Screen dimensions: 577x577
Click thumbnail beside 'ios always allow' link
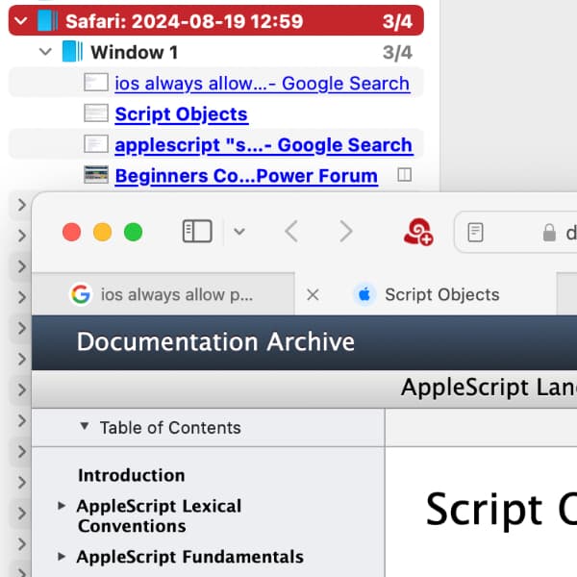(96, 83)
